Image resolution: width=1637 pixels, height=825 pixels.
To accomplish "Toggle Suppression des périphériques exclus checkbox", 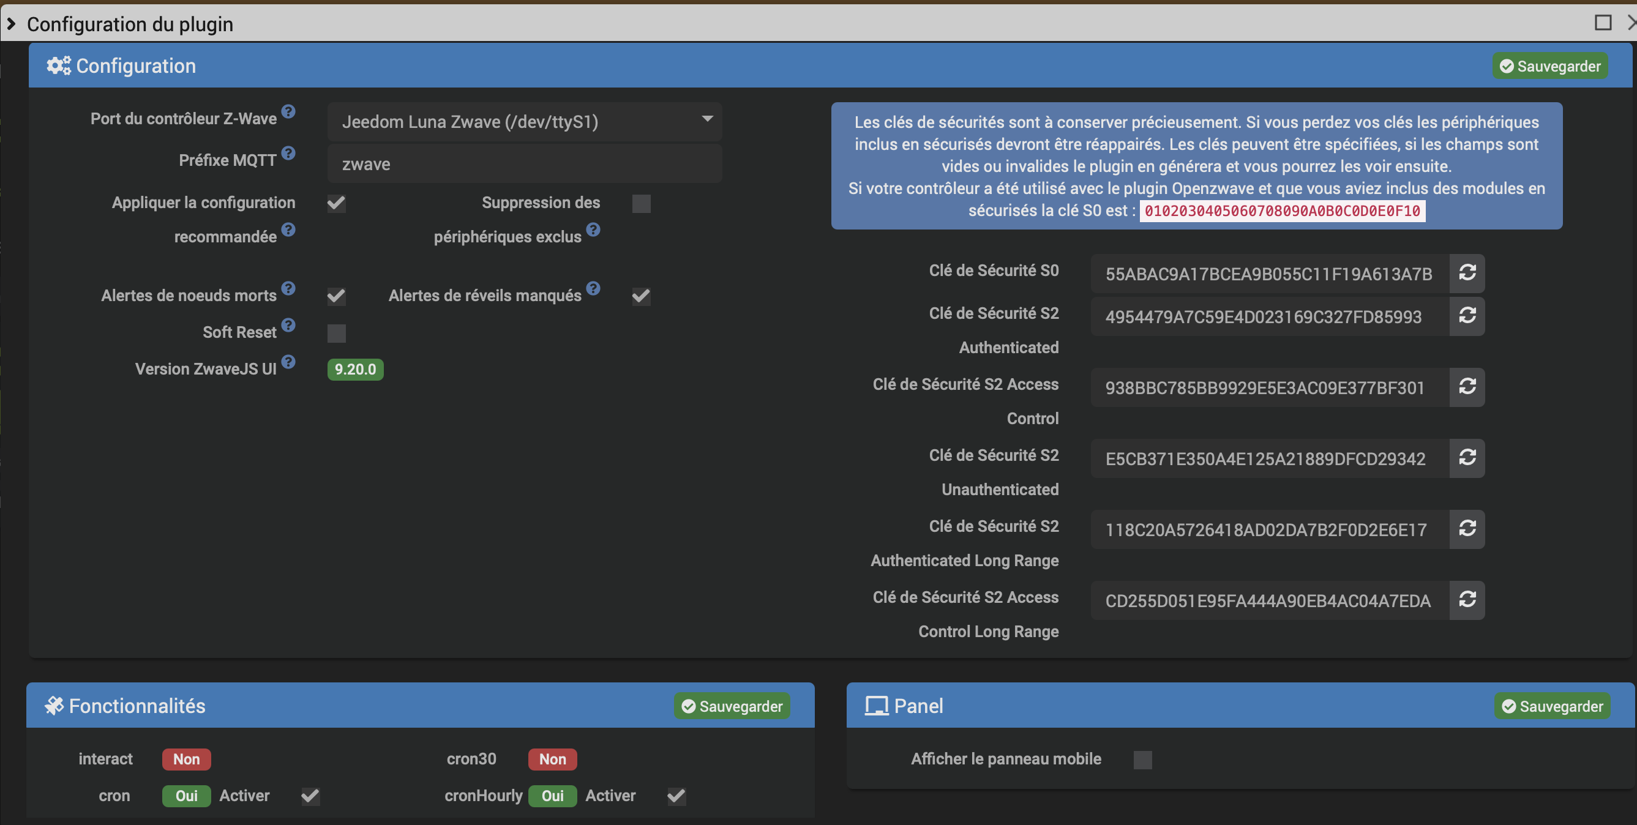I will coord(641,204).
